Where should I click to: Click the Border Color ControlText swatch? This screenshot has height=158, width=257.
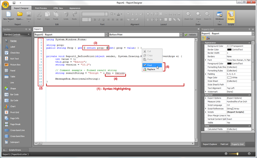click(229, 50)
